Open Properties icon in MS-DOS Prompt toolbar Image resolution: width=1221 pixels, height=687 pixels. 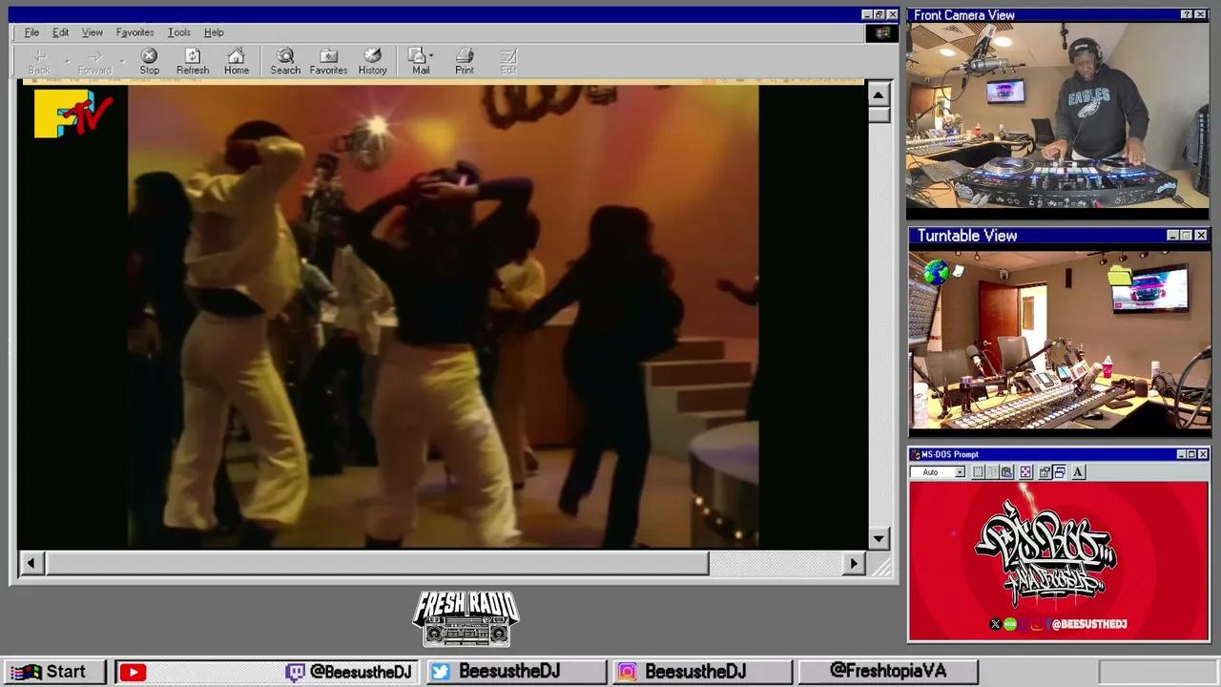[x=1045, y=472]
